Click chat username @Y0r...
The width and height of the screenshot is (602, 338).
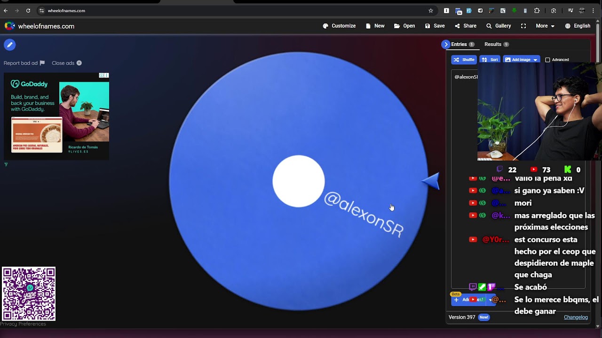pyautogui.click(x=496, y=239)
